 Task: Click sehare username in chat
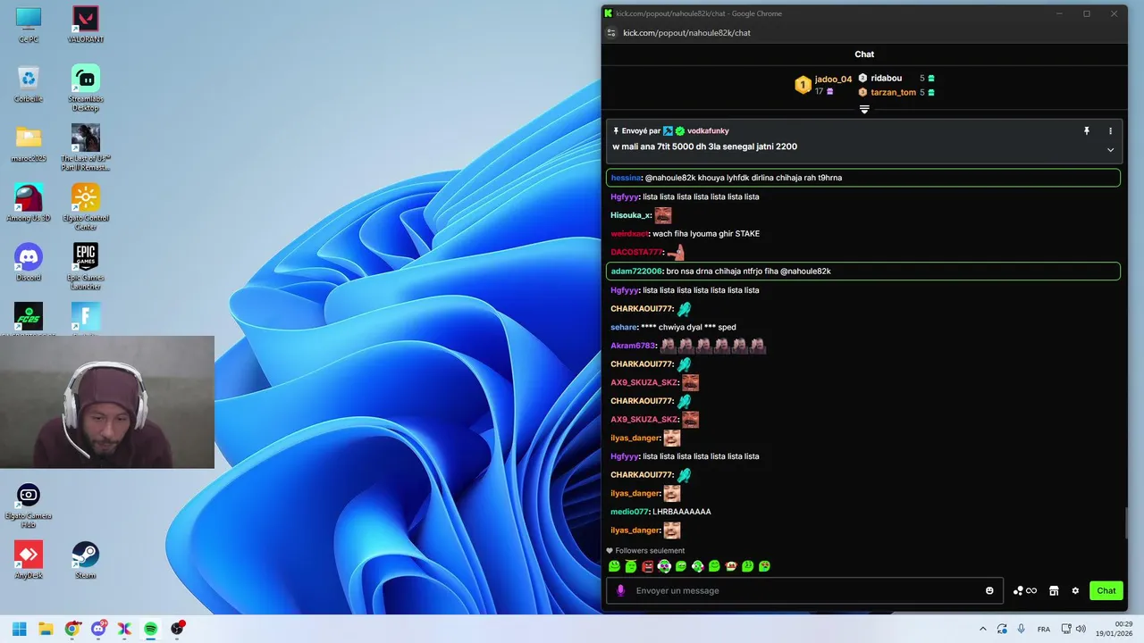pyautogui.click(x=624, y=327)
